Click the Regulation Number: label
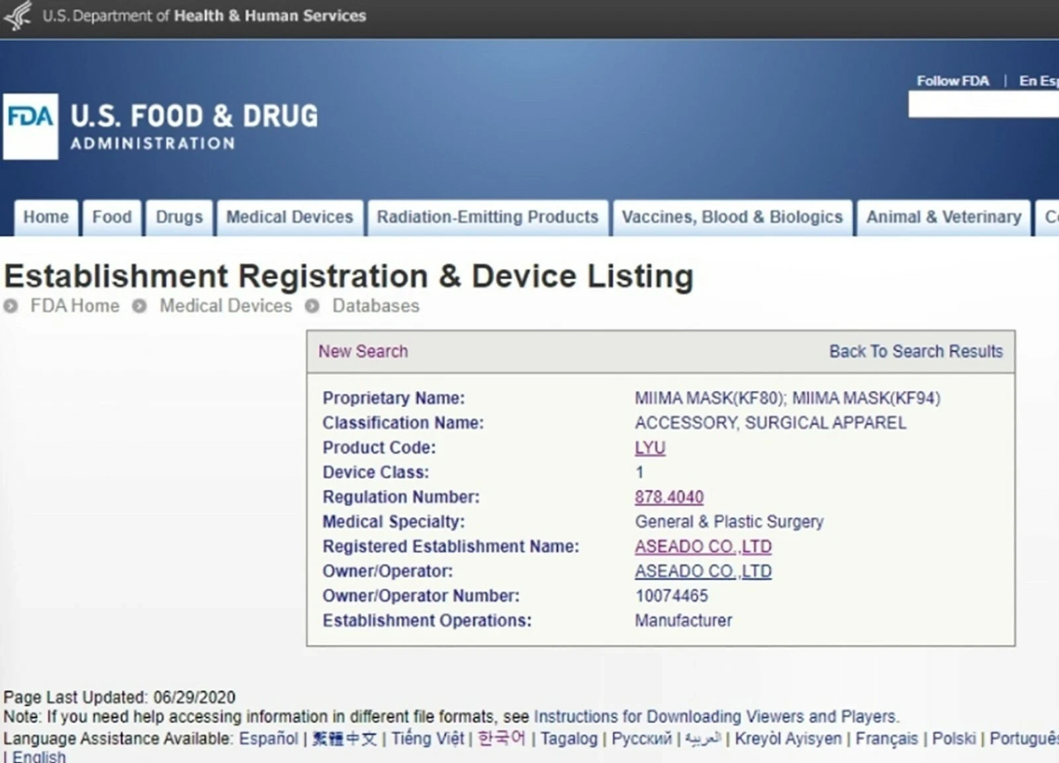 click(x=401, y=497)
